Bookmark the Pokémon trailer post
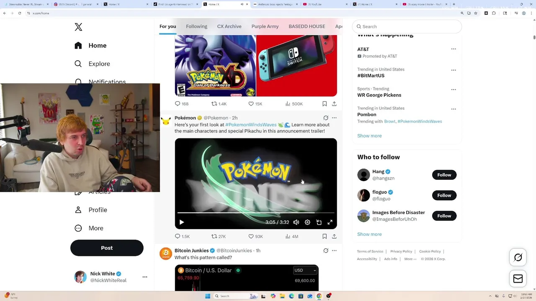This screenshot has width=536, height=301. [325, 236]
